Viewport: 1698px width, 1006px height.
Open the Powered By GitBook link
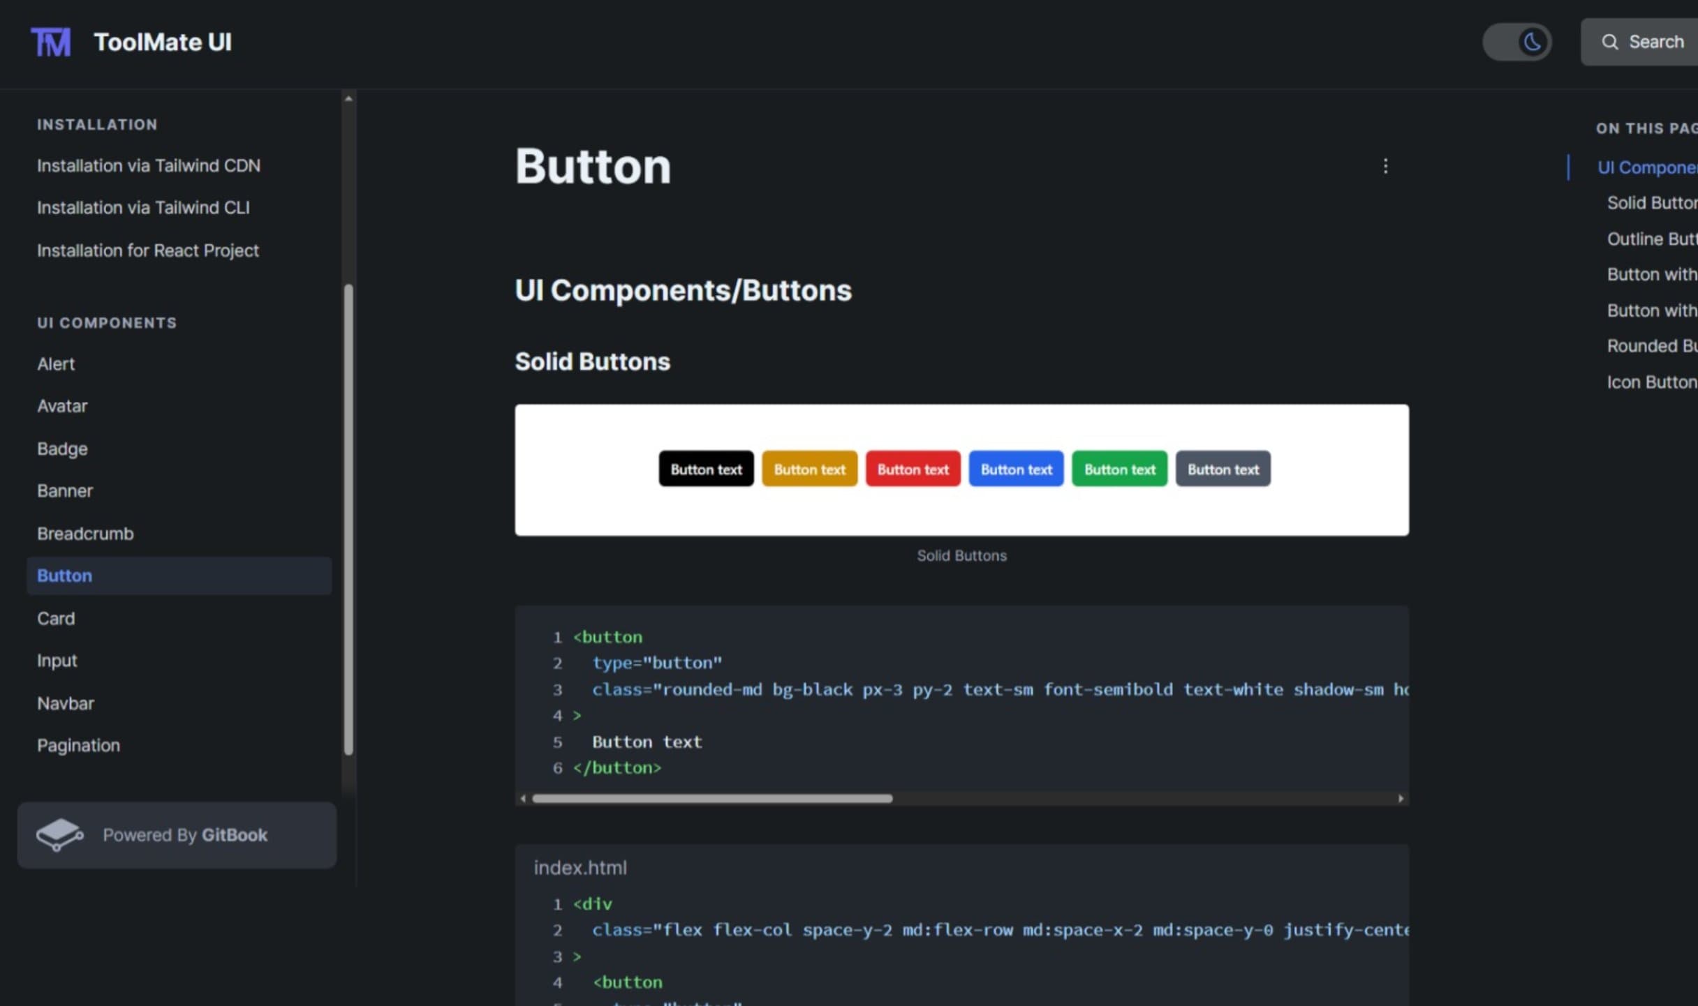point(177,835)
